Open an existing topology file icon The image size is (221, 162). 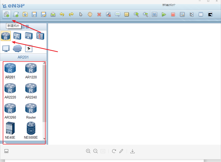(x=25, y=14)
